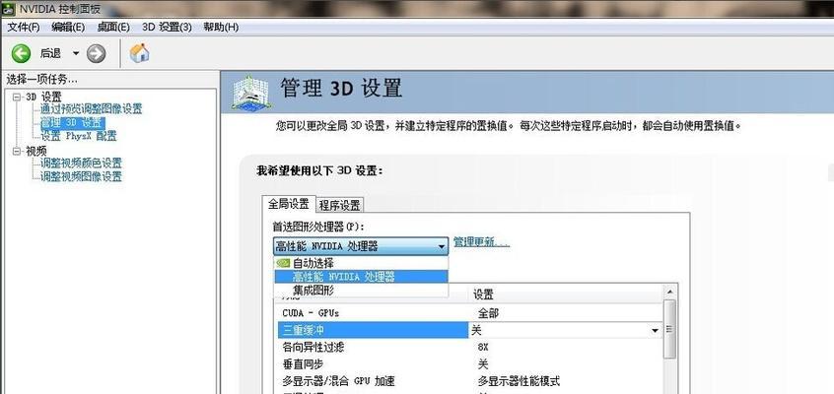Click 多显示器性能模式 value
The width and height of the screenshot is (834, 394).
[519, 381]
